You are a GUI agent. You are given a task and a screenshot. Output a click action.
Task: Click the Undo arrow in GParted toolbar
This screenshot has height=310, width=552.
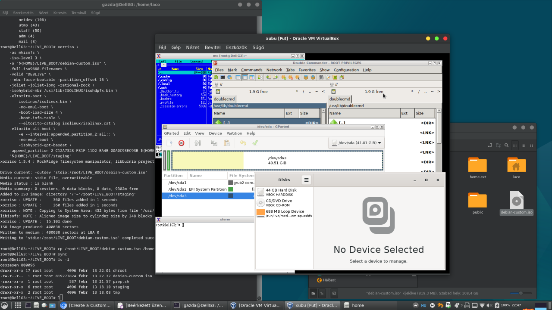(243, 143)
